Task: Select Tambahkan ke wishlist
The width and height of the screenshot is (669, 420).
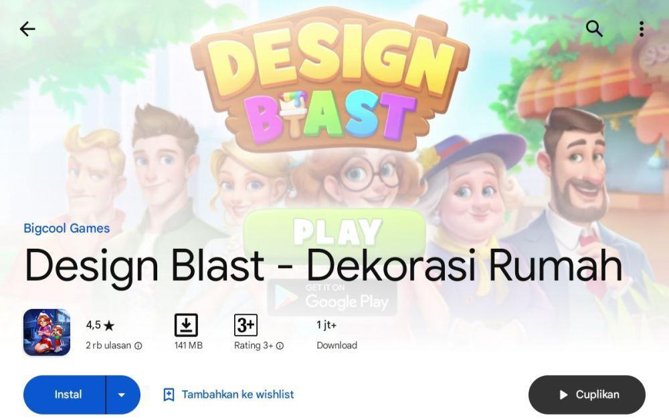Action: (237, 395)
